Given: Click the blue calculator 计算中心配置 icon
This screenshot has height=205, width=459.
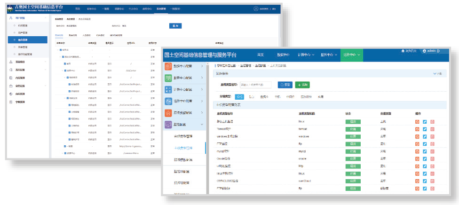Looking at the screenshot, I should click(x=168, y=90).
